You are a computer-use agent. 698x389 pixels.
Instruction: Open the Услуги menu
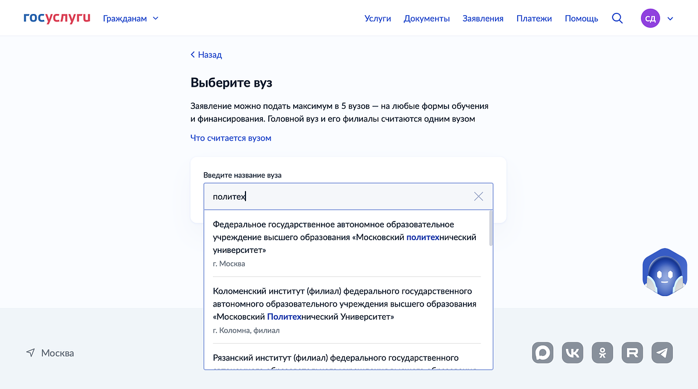click(378, 18)
